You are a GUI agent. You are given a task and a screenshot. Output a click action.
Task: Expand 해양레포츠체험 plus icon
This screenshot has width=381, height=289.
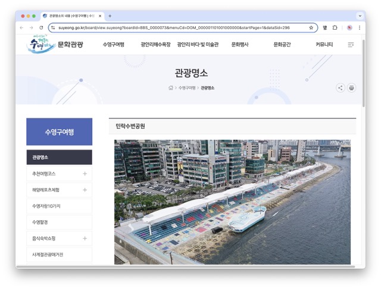(x=85, y=190)
